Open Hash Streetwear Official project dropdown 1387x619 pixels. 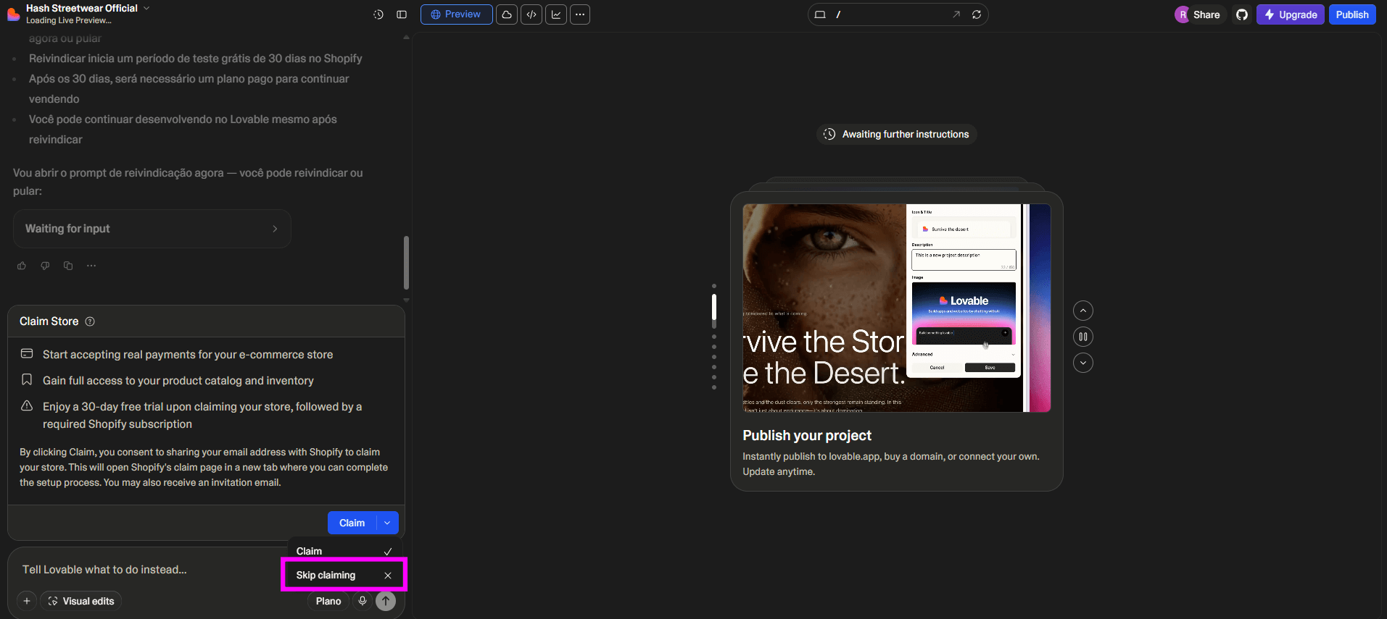coord(146,8)
